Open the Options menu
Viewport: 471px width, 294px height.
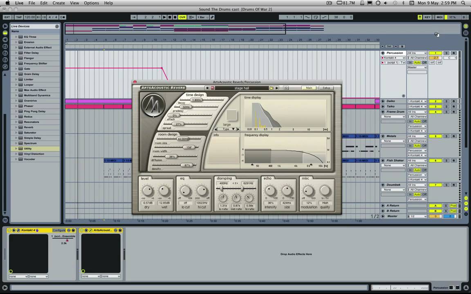(x=91, y=3)
